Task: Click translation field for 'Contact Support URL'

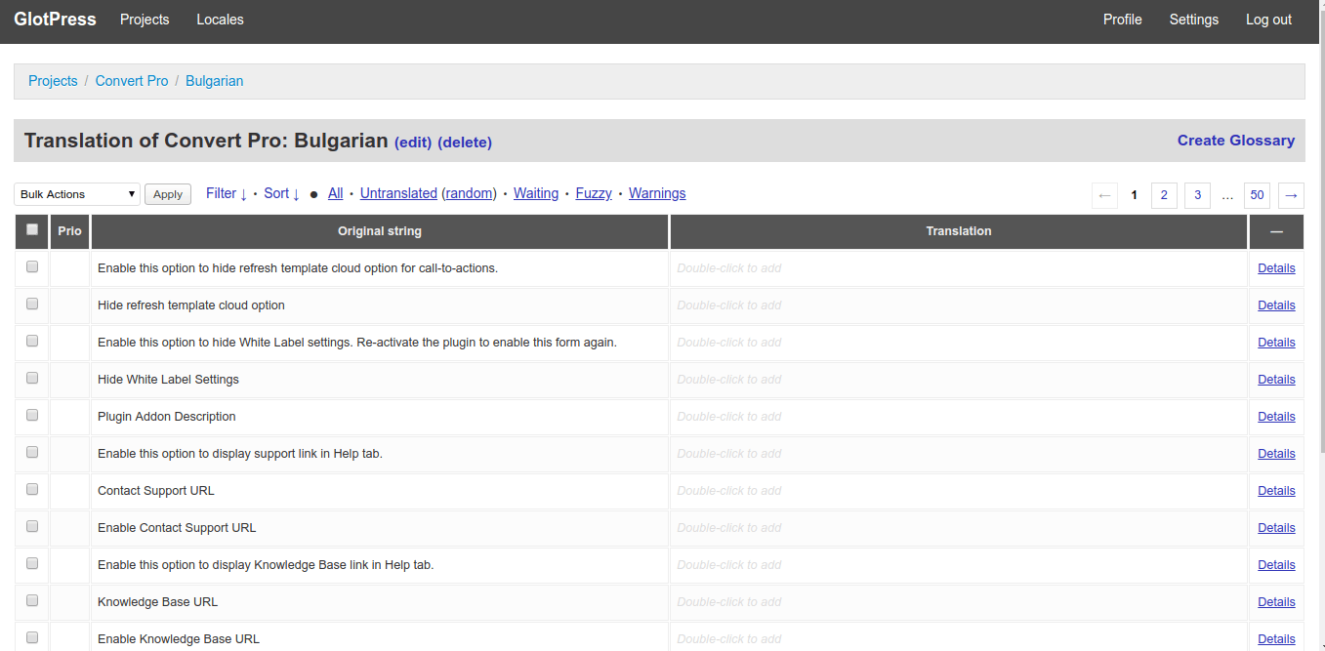Action: pos(959,491)
